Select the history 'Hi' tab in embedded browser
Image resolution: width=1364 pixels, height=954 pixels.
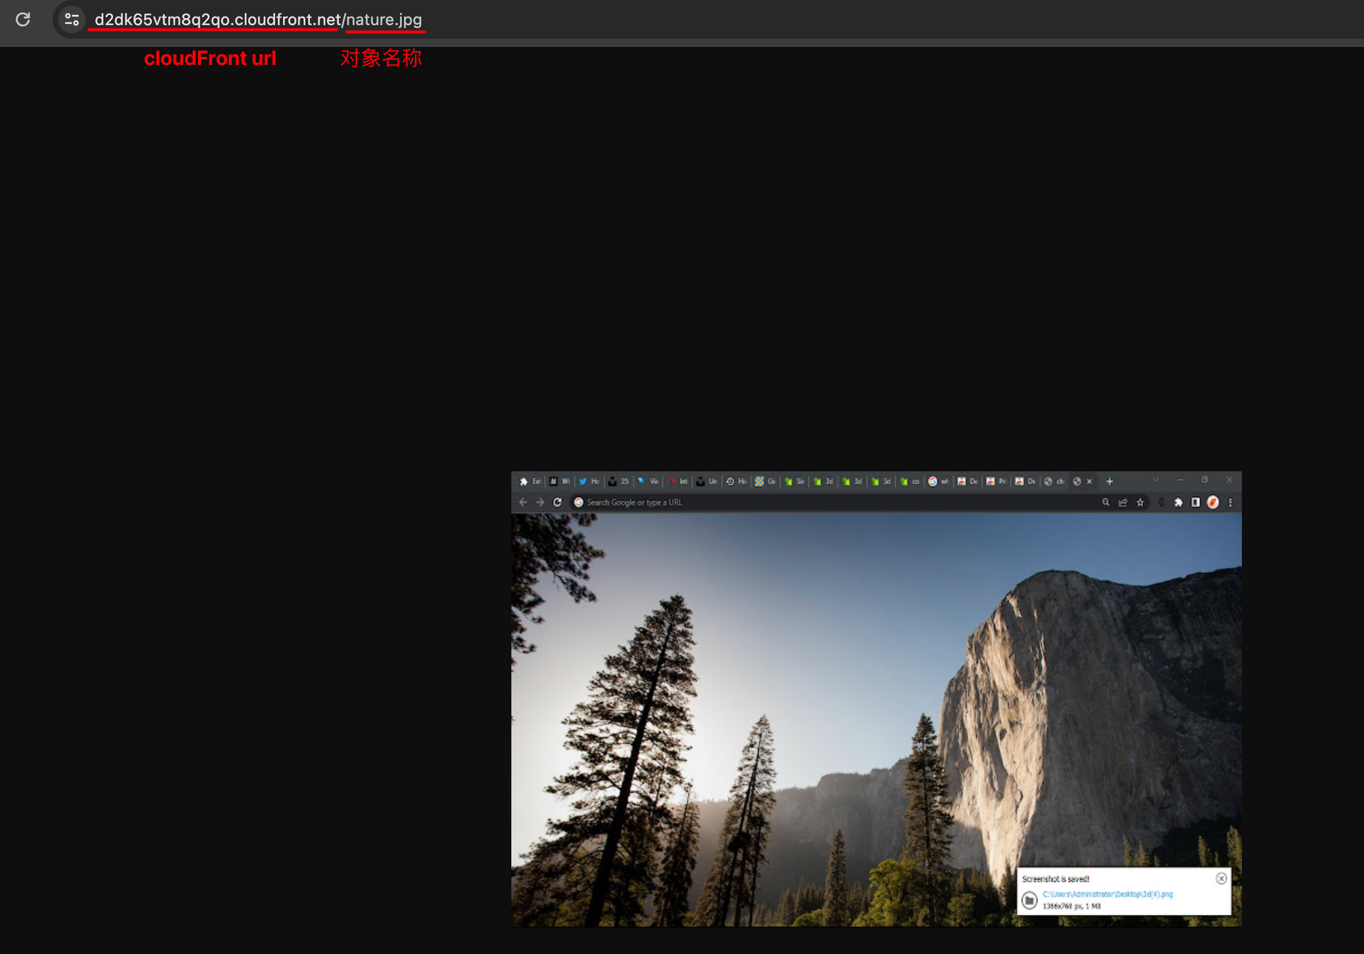736,481
